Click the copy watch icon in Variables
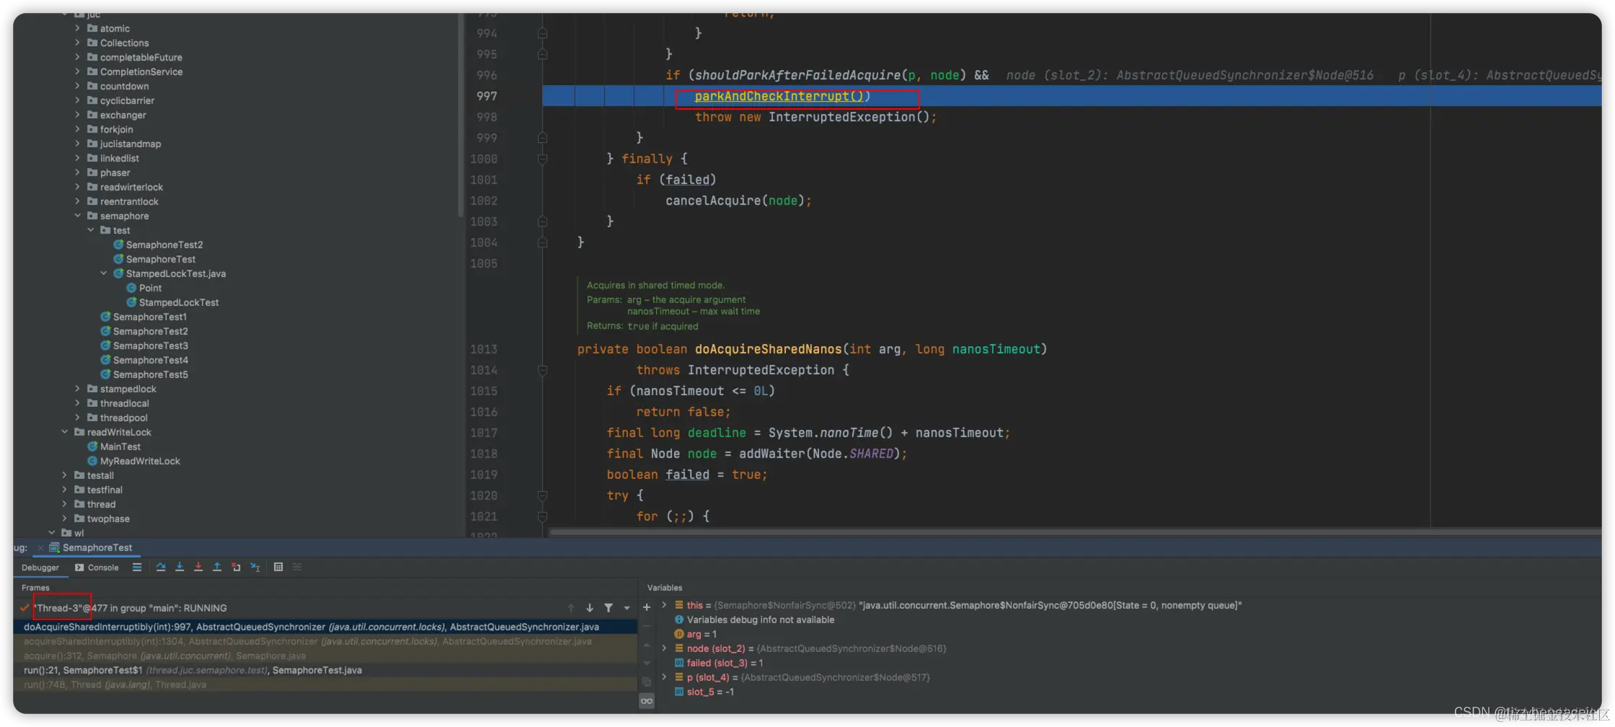This screenshot has width=1615, height=727. pos(647,682)
